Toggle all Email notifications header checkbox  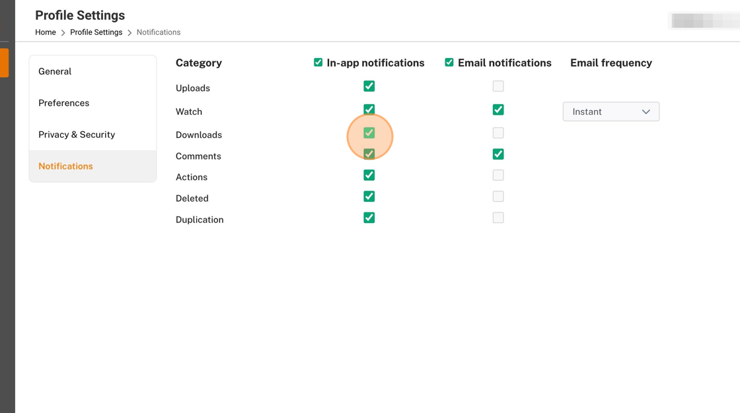pos(449,63)
